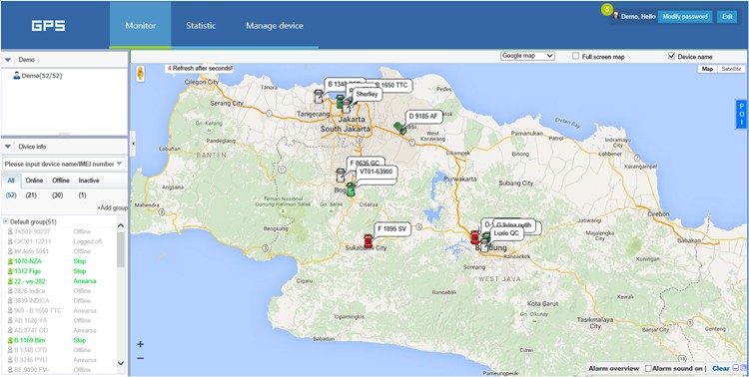Open the Google map dropdown
The image size is (749, 377).
point(527,56)
